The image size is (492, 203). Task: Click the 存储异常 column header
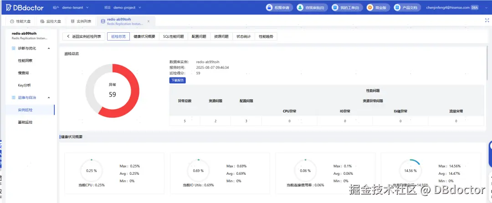coord(400,111)
